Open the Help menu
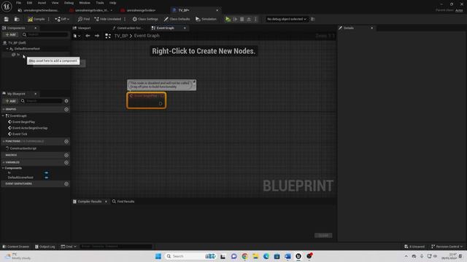467x262 pixels. 112,3
